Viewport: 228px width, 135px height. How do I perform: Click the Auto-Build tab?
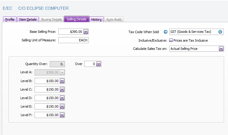114,19
